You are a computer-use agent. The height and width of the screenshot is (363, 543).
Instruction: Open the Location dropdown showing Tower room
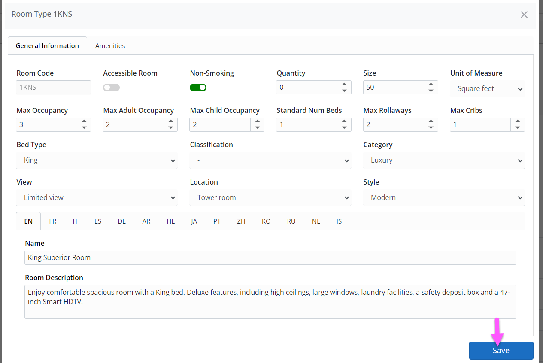click(x=270, y=198)
